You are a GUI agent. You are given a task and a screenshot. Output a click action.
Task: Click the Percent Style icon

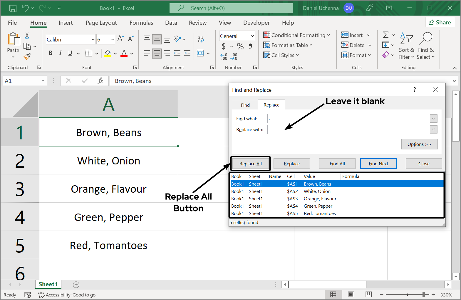pos(240,46)
